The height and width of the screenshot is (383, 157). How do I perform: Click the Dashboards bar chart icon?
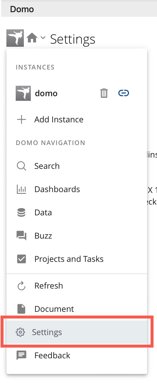tap(22, 189)
